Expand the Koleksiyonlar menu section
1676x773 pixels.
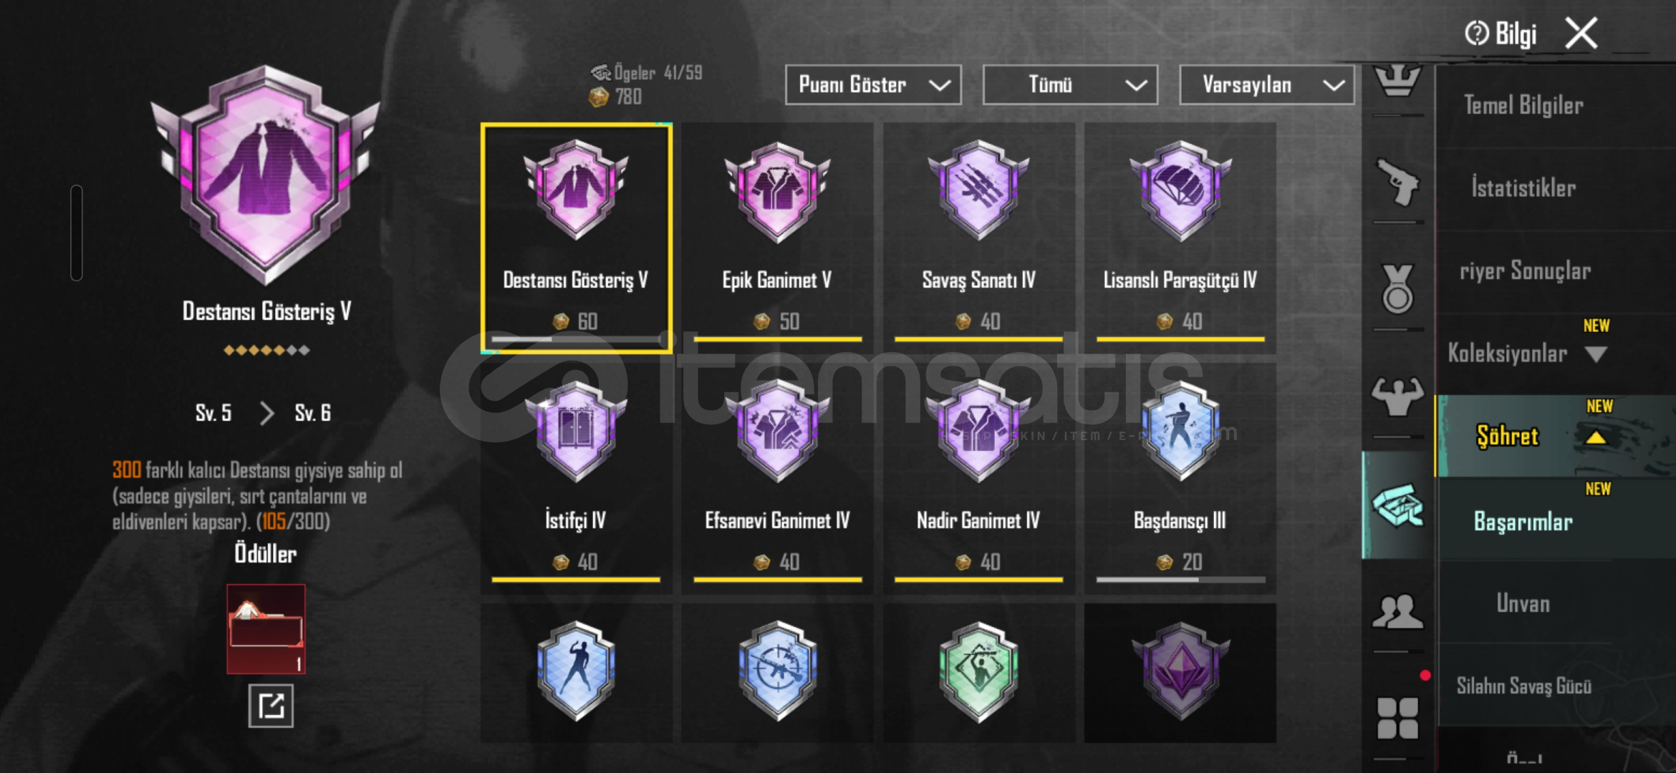(x=1526, y=354)
